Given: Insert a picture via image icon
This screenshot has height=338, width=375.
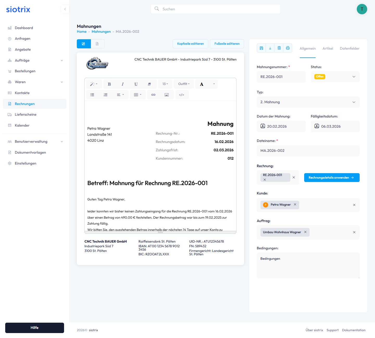Looking at the screenshot, I should tap(167, 95).
